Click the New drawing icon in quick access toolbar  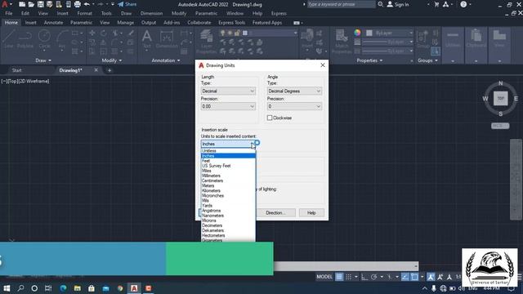pos(22,4)
